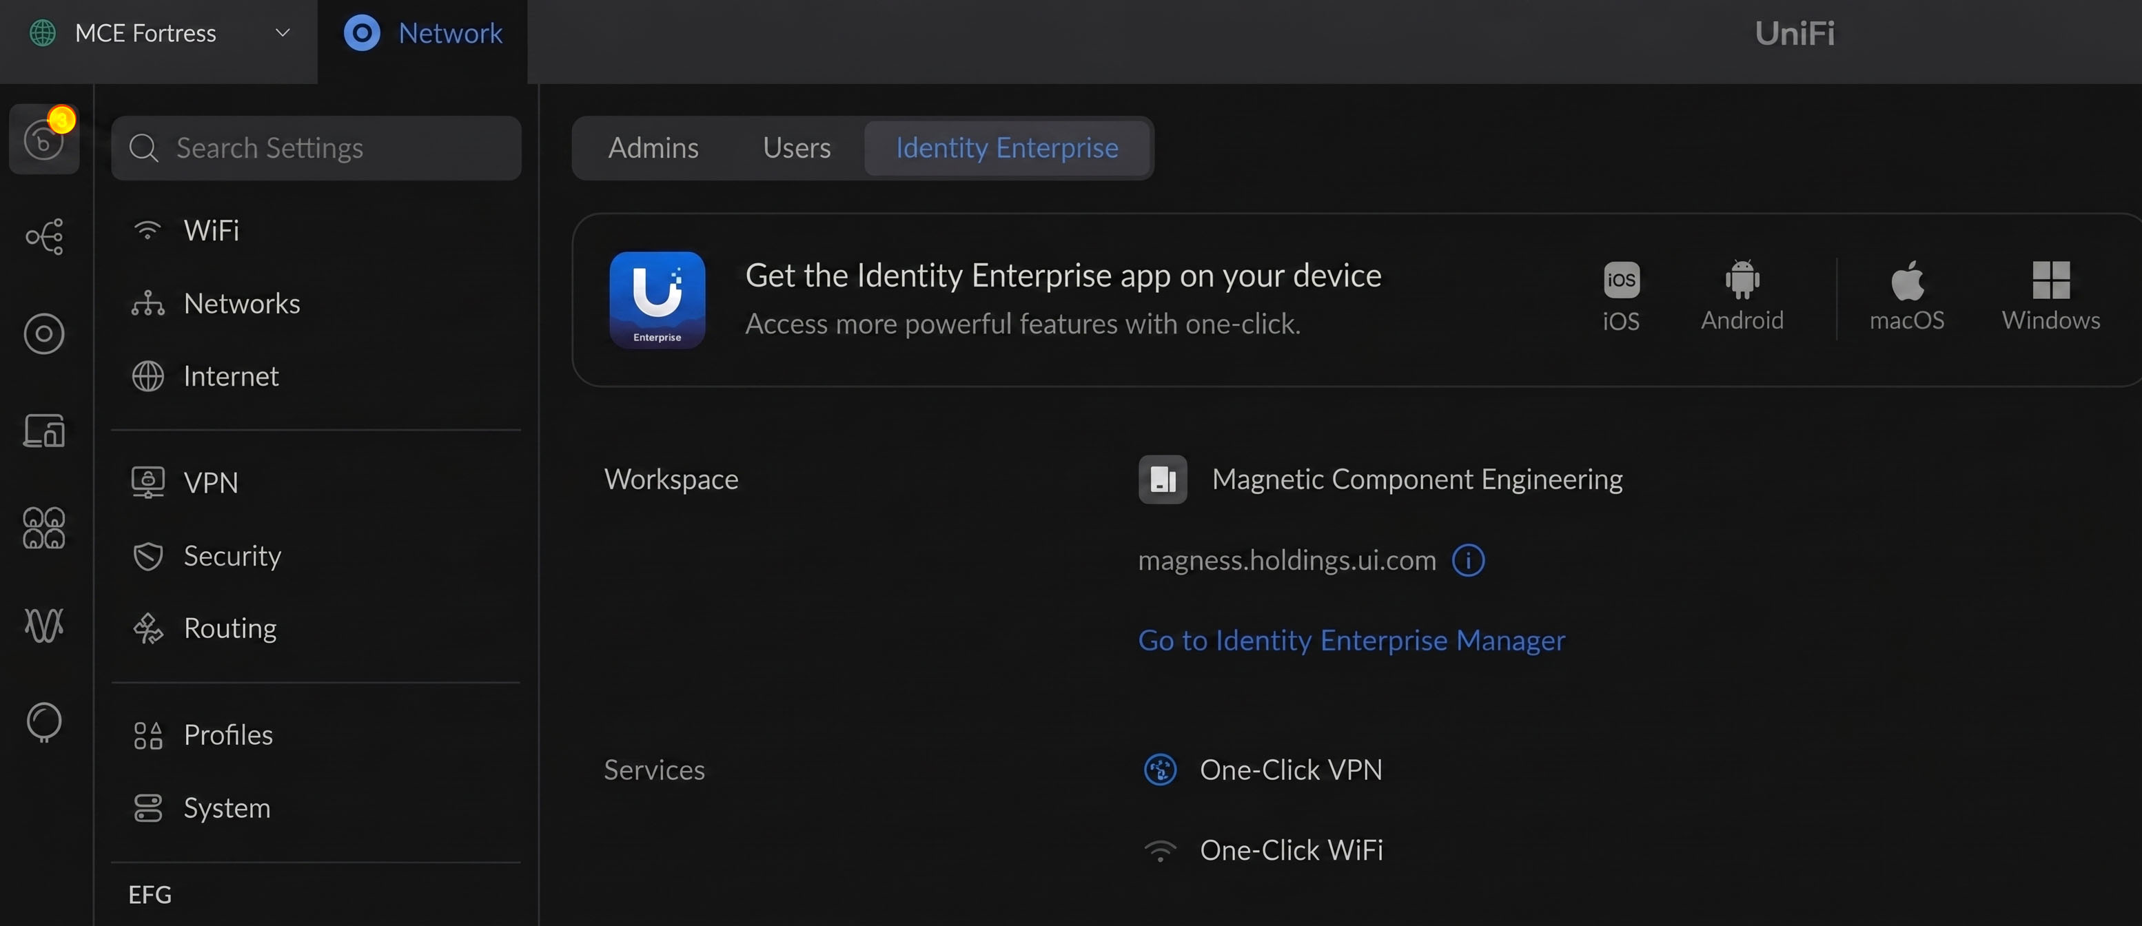The width and height of the screenshot is (2142, 926).
Task: Click the Identity Enterprise app logo
Action: point(657,300)
